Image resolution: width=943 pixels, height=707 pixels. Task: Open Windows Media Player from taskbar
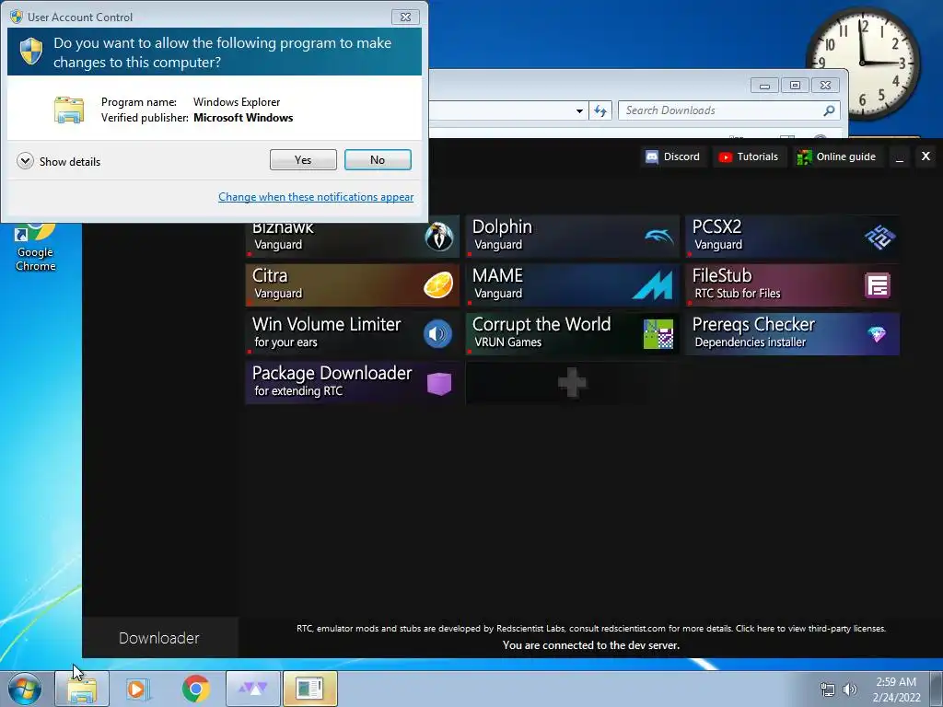click(138, 689)
